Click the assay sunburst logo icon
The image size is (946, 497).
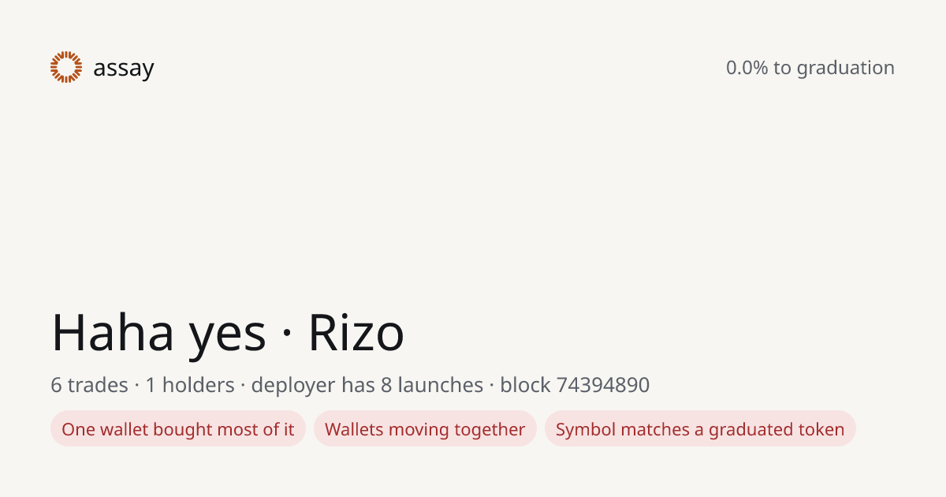pyautogui.click(x=66, y=67)
